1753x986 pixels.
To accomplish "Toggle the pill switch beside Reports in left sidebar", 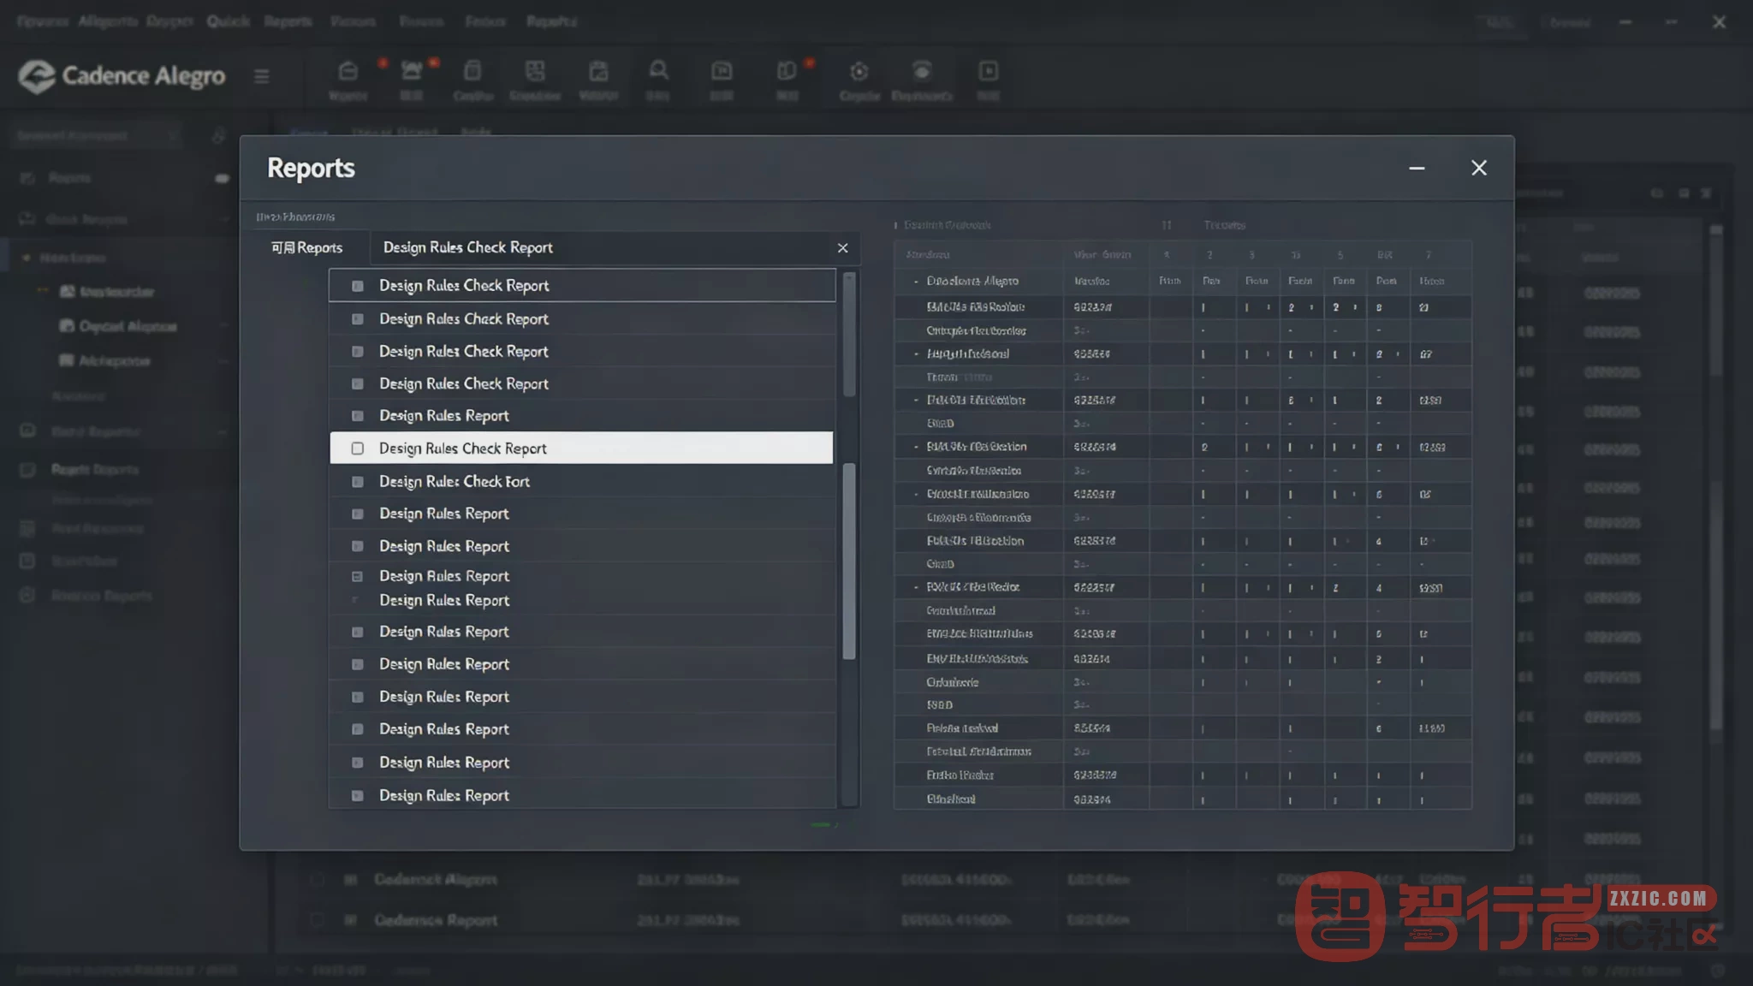I will point(222,178).
